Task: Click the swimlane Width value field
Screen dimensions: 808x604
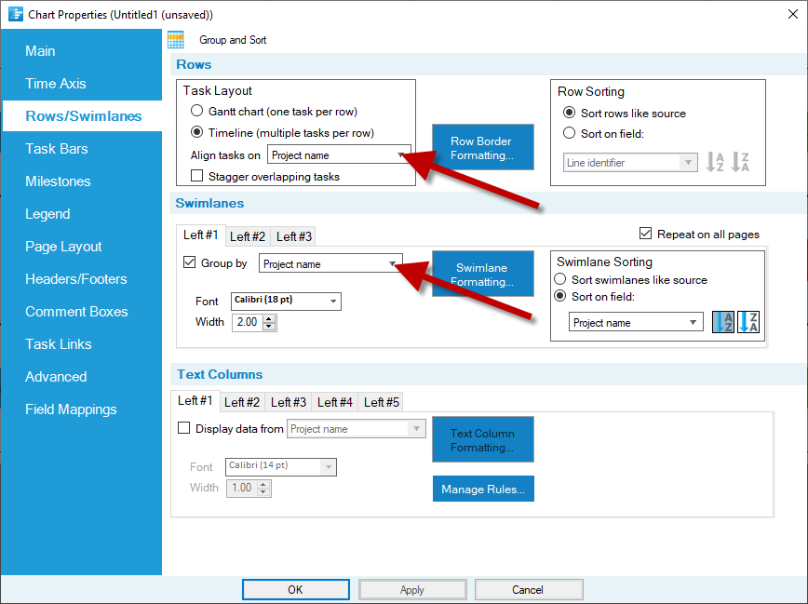Action: 248,322
